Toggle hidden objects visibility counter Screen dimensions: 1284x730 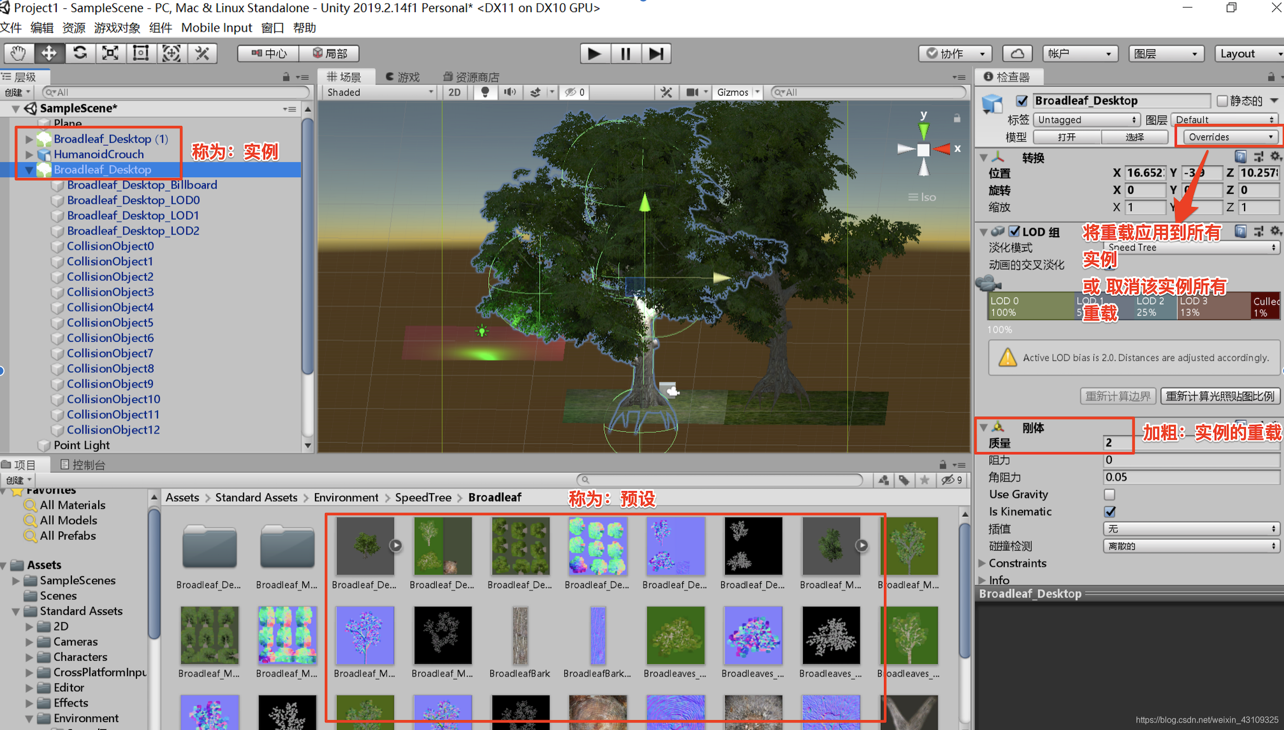click(575, 92)
